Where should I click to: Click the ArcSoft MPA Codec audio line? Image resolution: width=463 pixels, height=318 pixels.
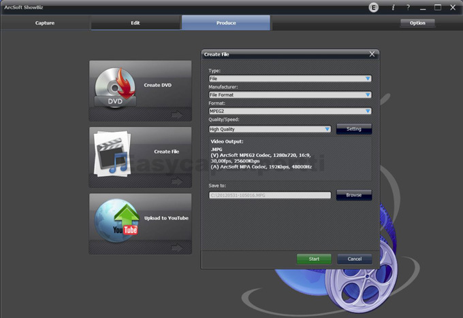pyautogui.click(x=261, y=166)
